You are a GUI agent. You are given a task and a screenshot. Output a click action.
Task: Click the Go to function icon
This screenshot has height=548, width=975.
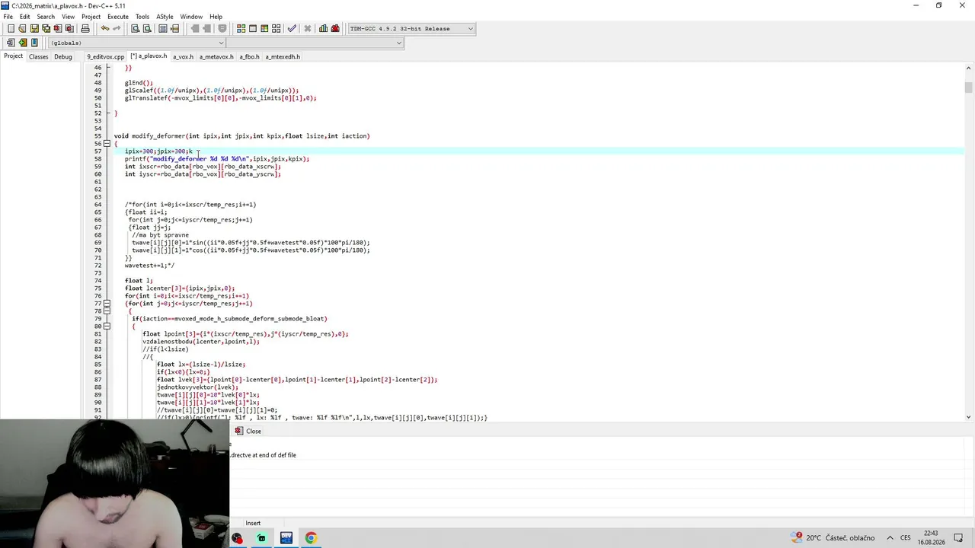coord(163,29)
